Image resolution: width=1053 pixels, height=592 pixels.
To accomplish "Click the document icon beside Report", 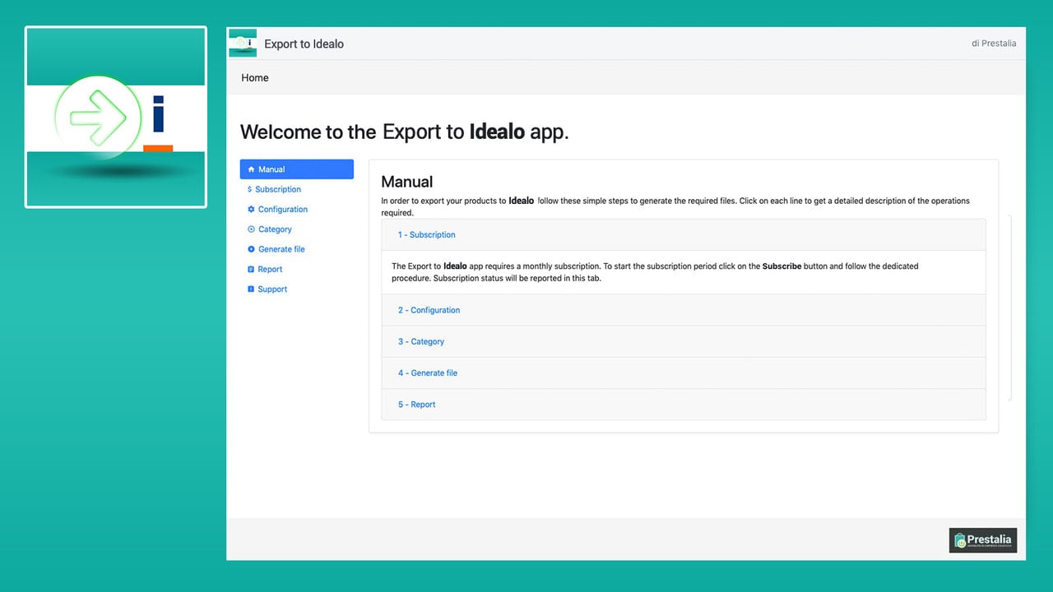I will pyautogui.click(x=251, y=269).
